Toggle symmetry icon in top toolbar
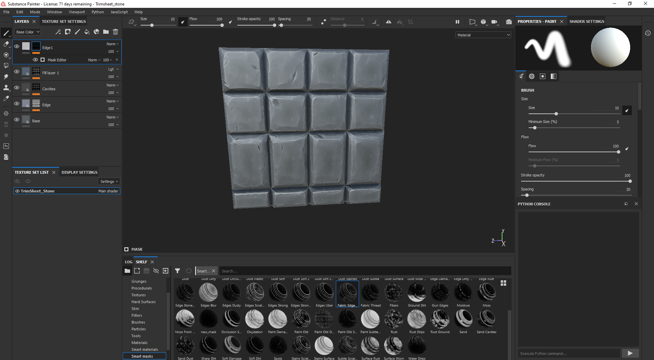 388,22
